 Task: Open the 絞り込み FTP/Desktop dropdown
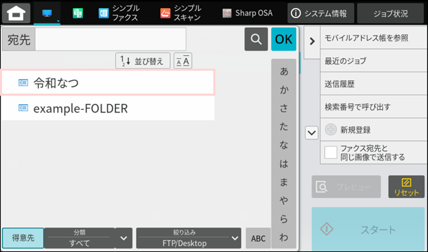(188, 238)
